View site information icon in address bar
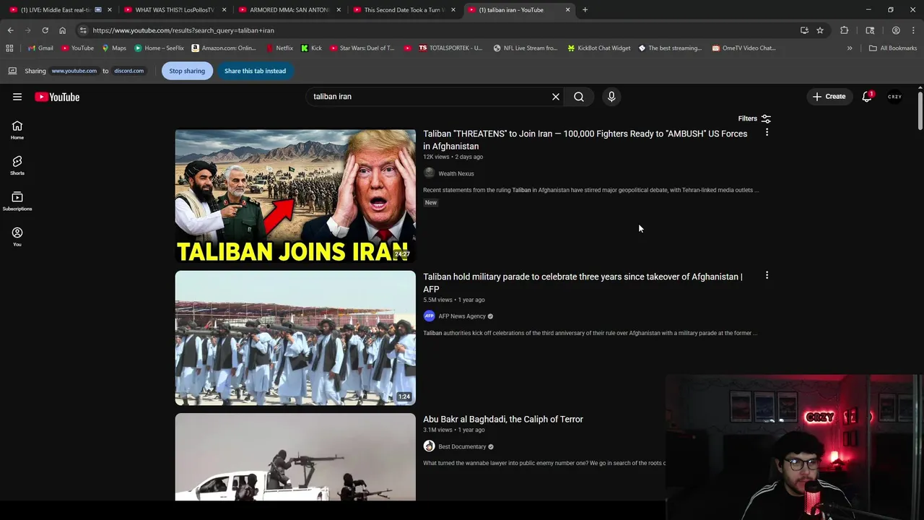 (82, 30)
